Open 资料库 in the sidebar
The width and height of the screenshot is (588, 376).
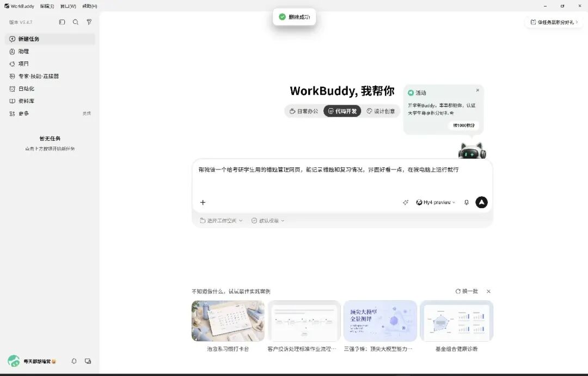pyautogui.click(x=50, y=101)
